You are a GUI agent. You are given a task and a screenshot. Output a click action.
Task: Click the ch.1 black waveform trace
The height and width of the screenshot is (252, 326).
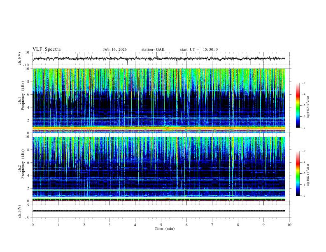pyautogui.click(x=159, y=58)
